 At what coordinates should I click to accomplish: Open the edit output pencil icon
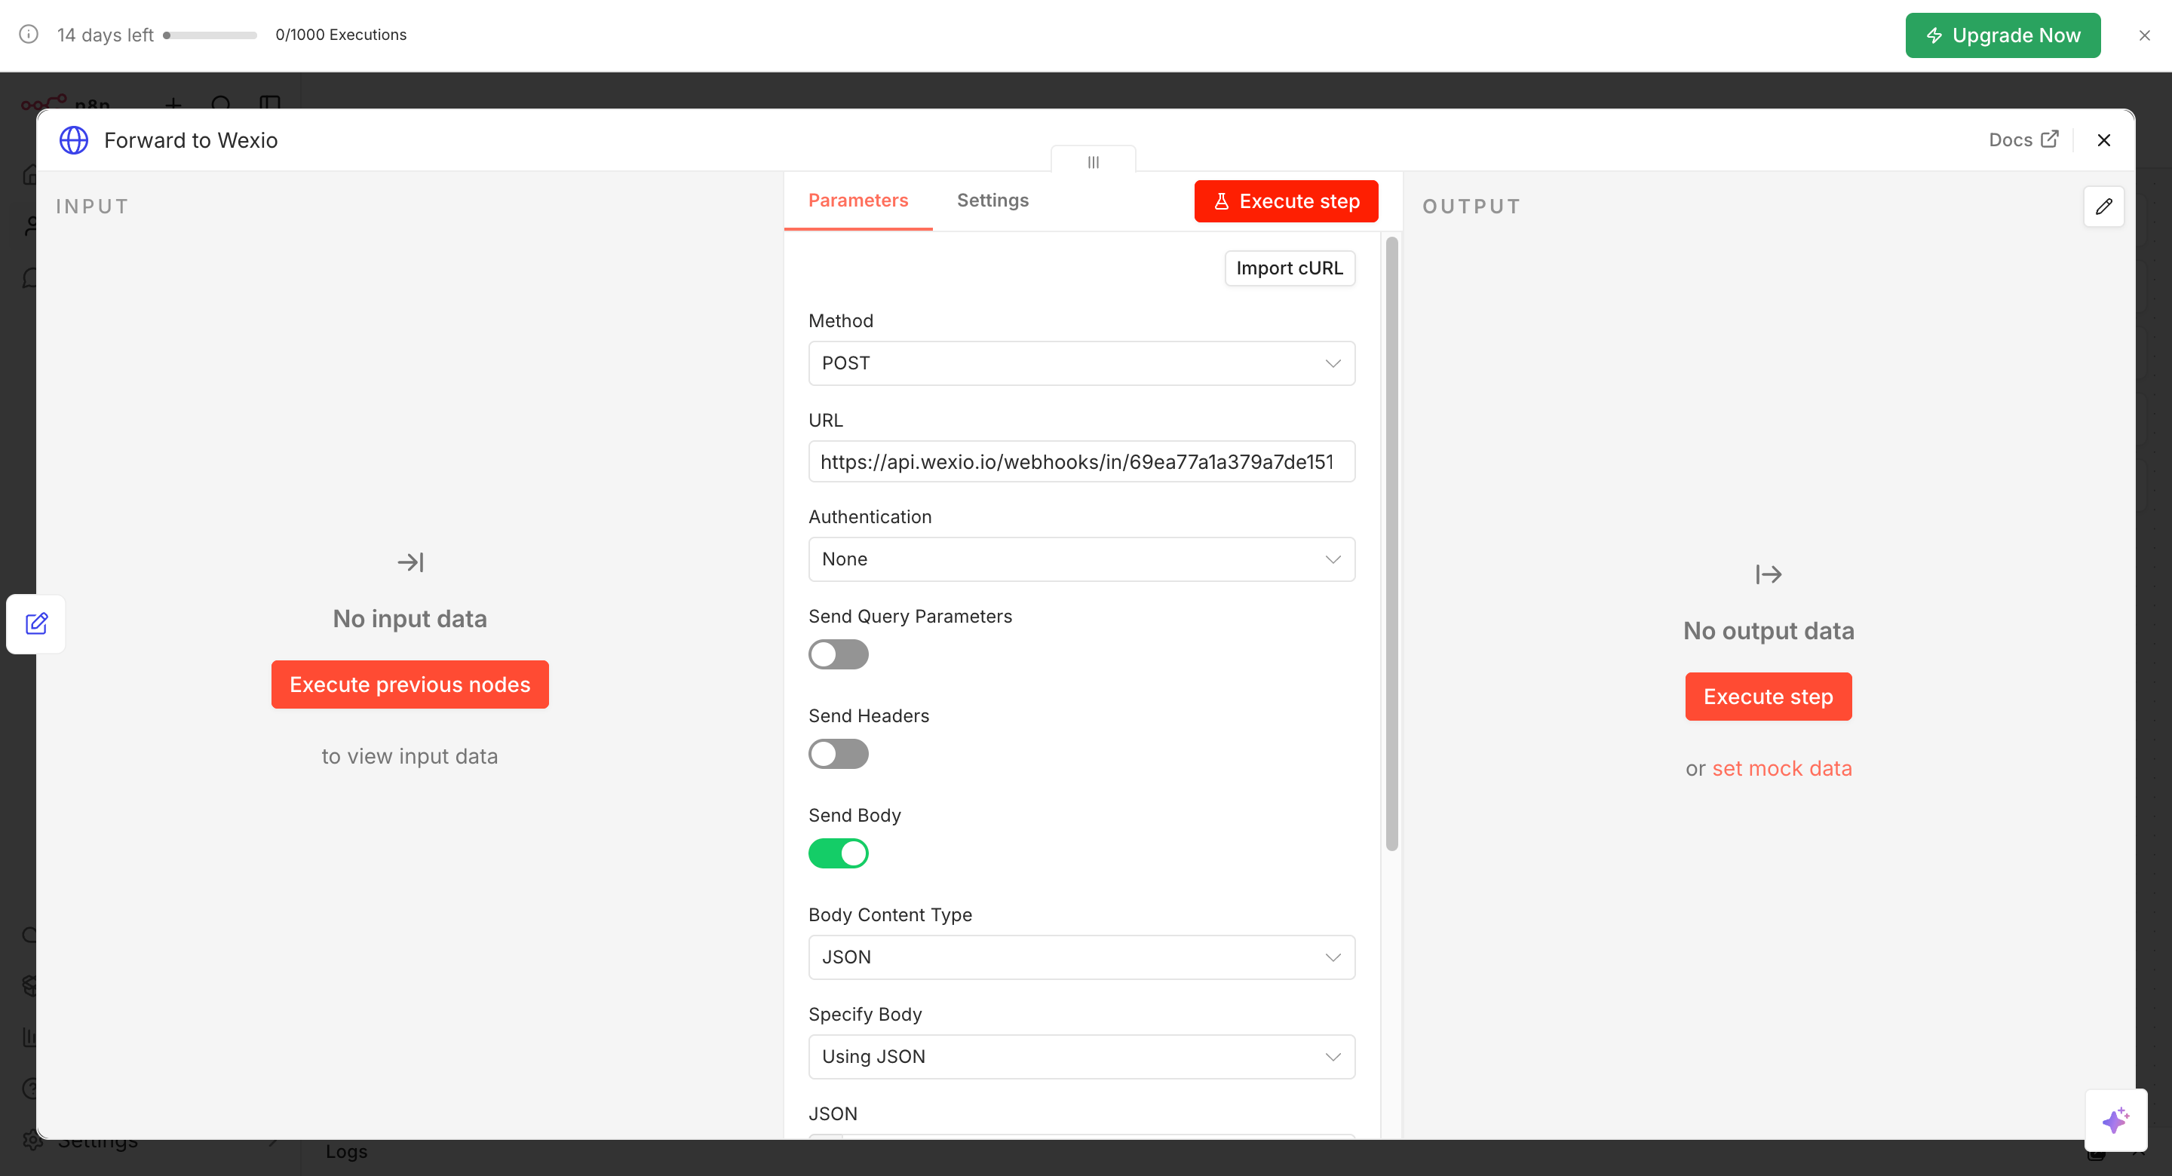(x=2103, y=206)
